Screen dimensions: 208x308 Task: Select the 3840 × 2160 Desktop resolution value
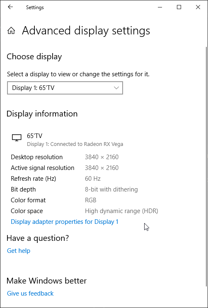pos(102,157)
